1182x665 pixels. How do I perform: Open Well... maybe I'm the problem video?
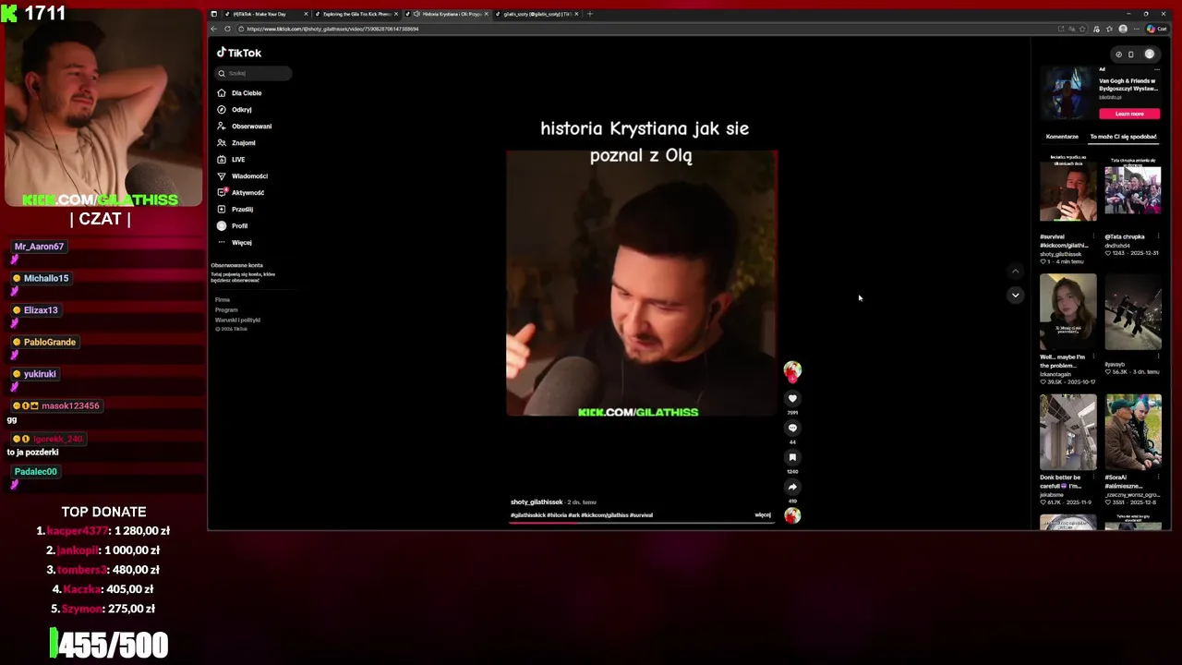pyautogui.click(x=1068, y=311)
